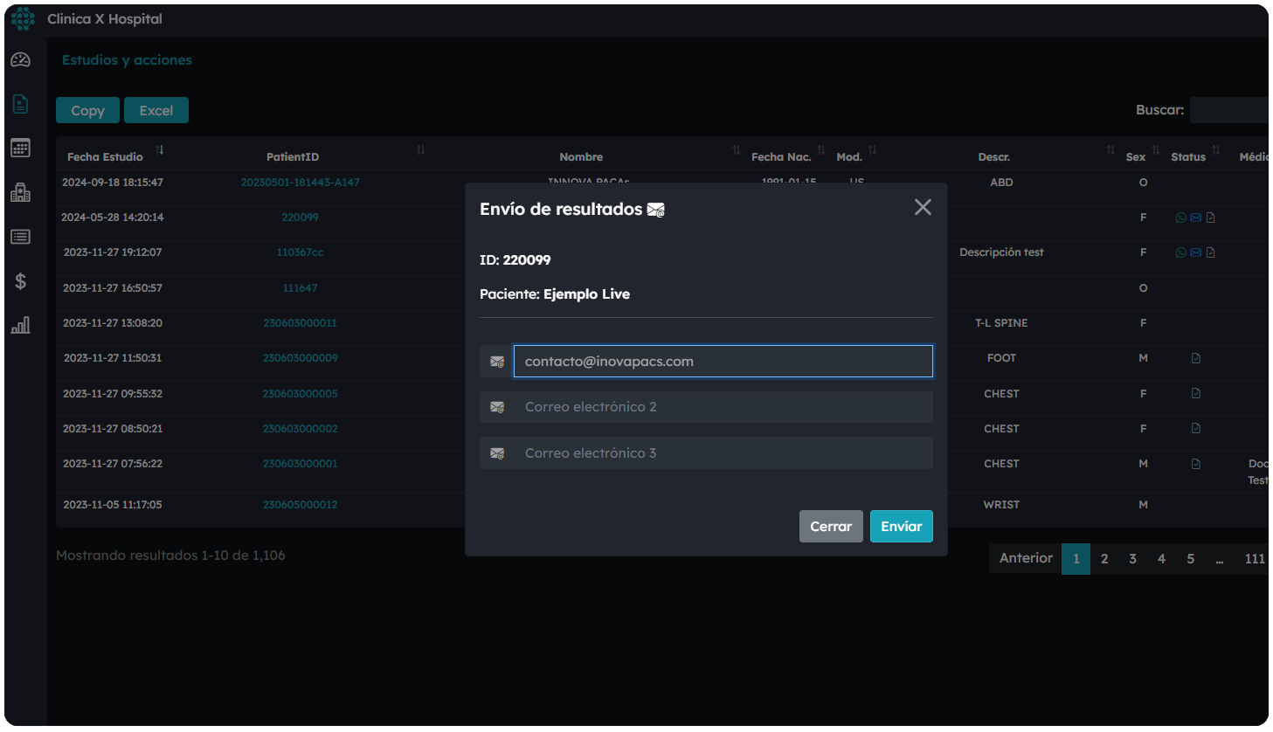This screenshot has height=732, width=1273.
Task: Click the mail icon beside Envío de resultados title
Action: (655, 210)
